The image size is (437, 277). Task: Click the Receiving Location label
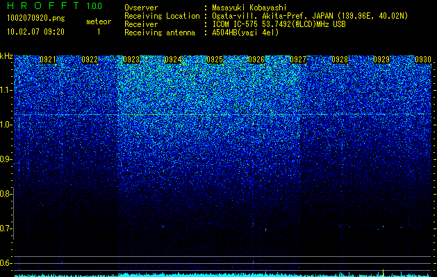(x=162, y=16)
